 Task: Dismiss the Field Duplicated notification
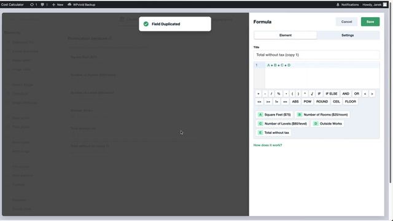pyautogui.click(x=175, y=24)
